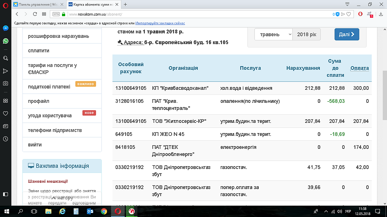Open personal news icon in sidebar
Viewport: 387px width, 217px height.
coord(6,126)
